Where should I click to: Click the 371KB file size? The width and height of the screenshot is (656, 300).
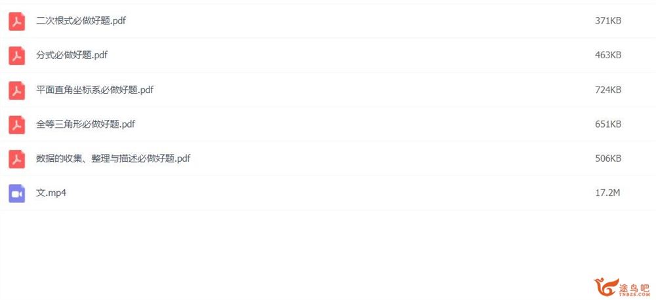click(608, 21)
